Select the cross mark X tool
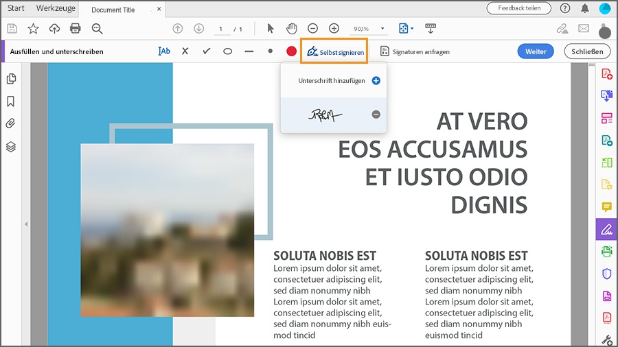Screen dimensions: 618x347 click(185, 51)
